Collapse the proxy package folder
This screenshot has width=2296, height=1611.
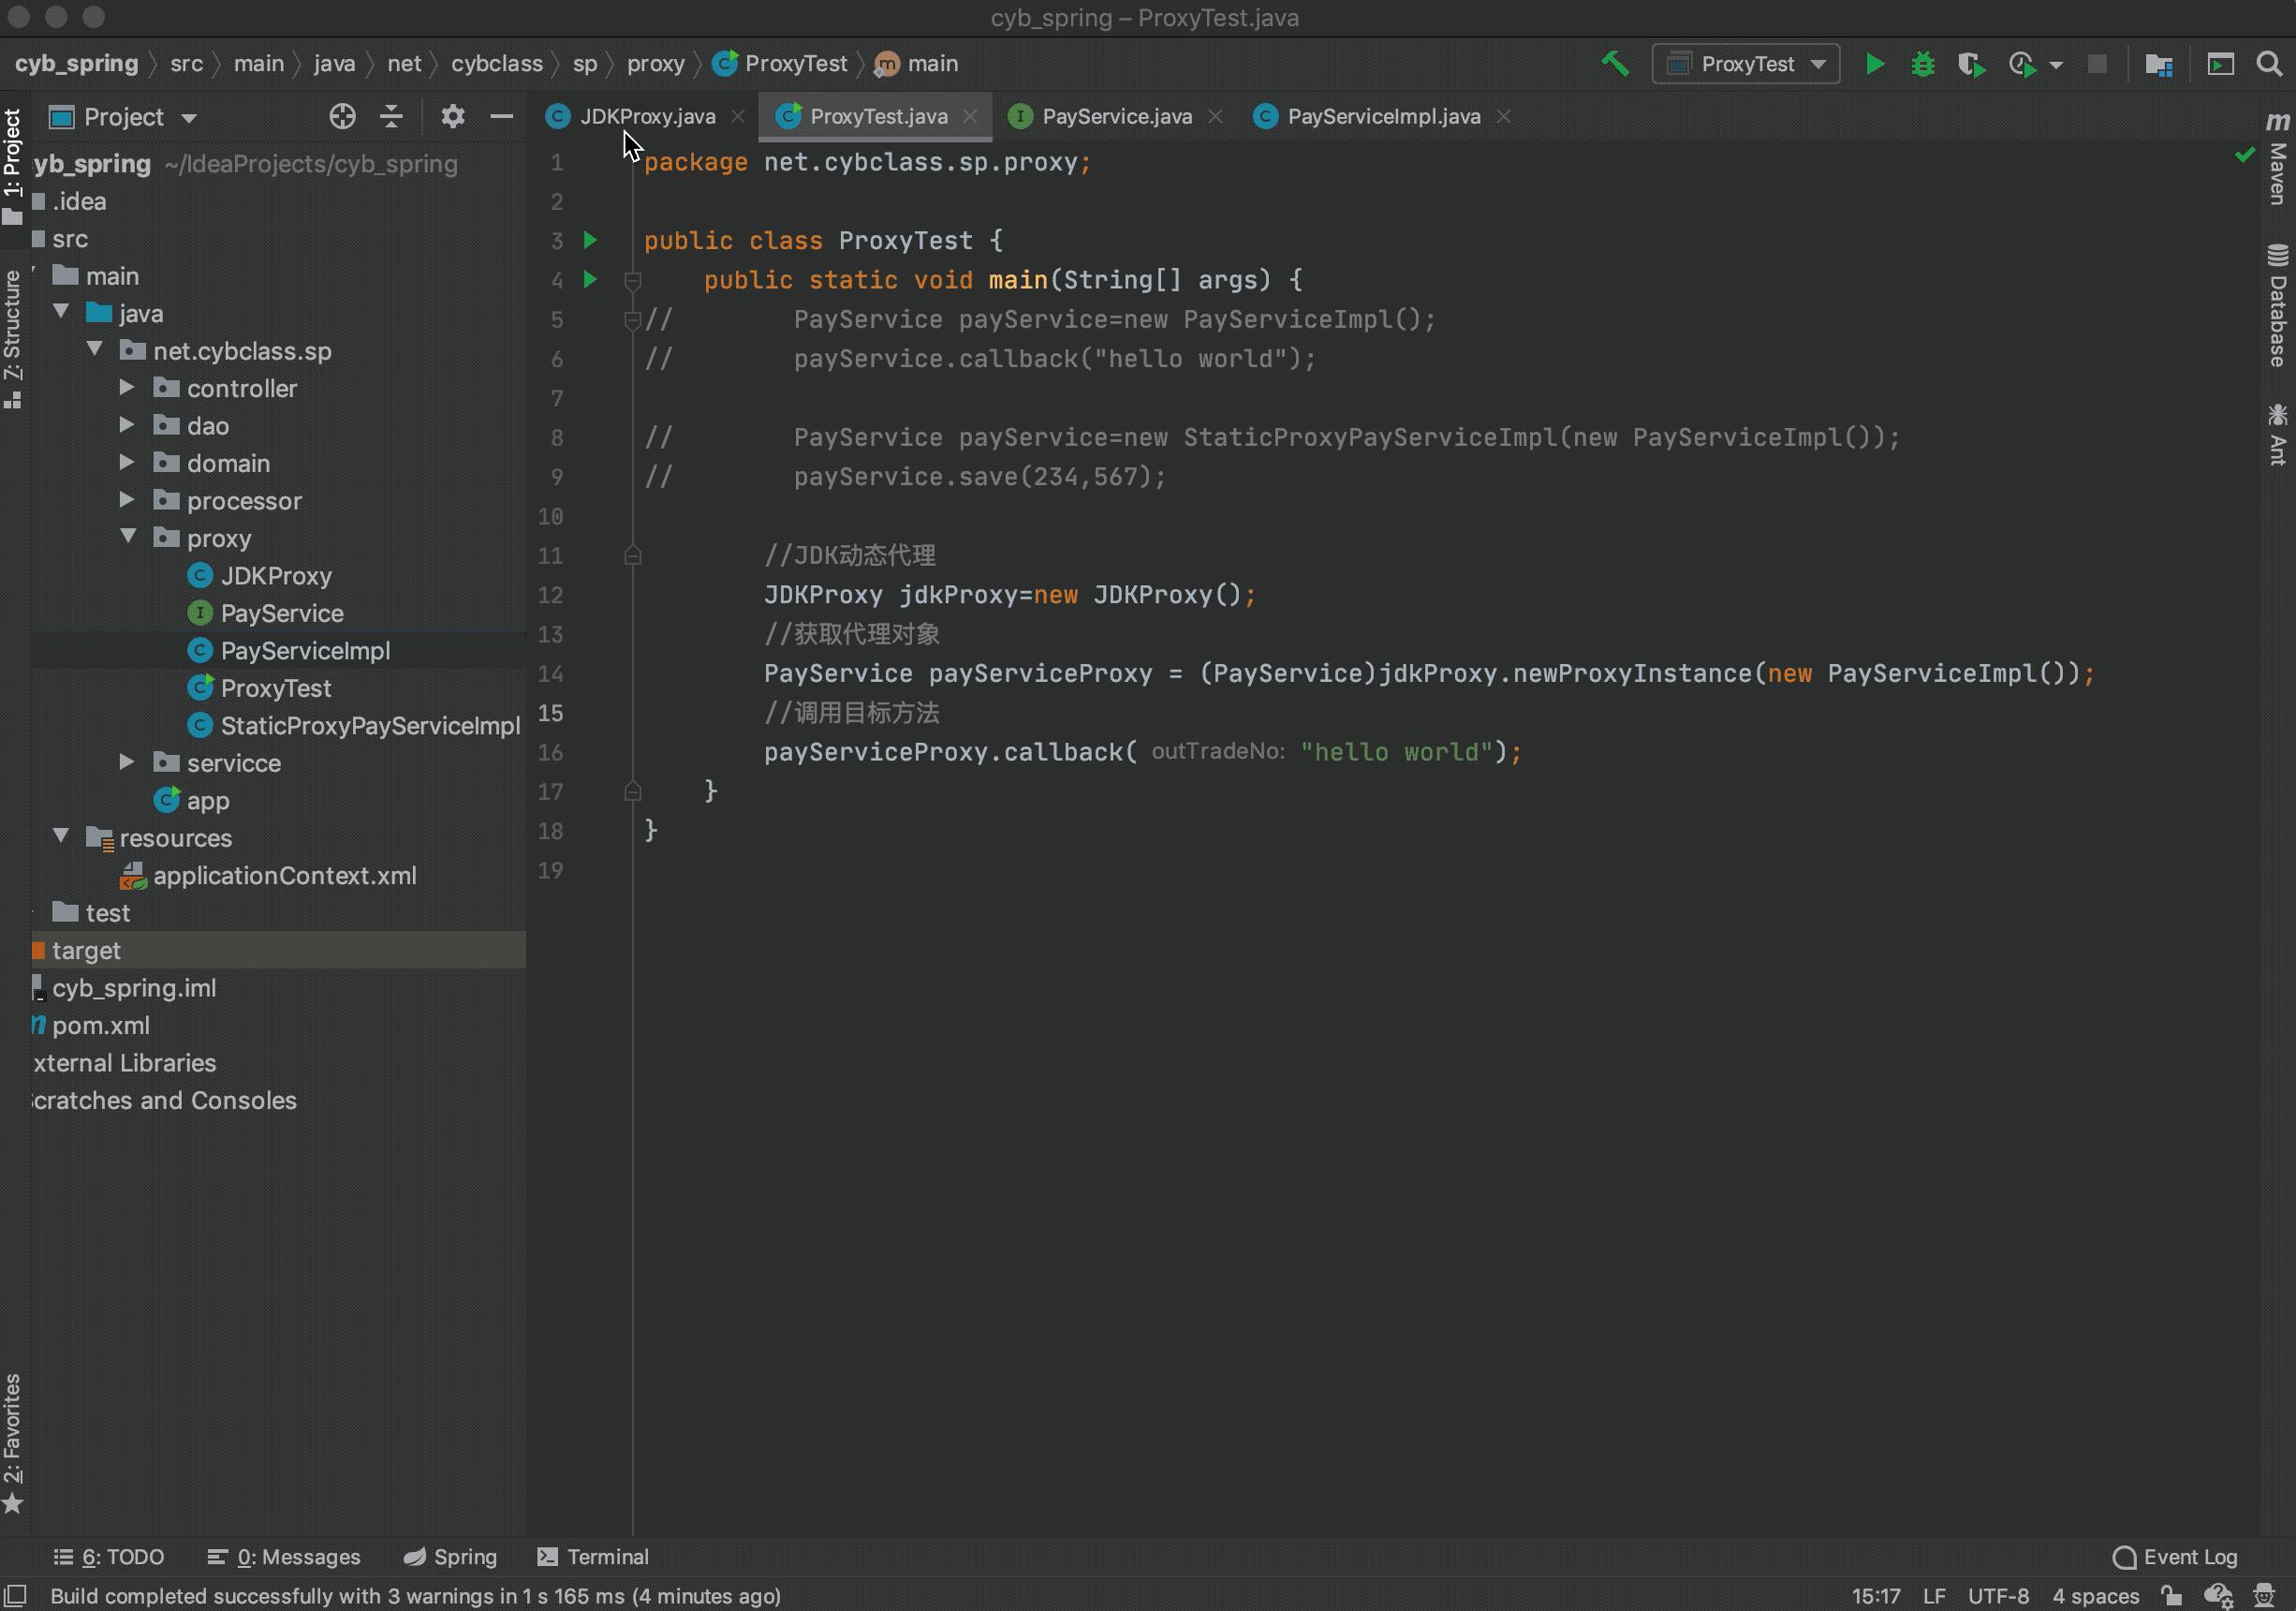pyautogui.click(x=128, y=536)
